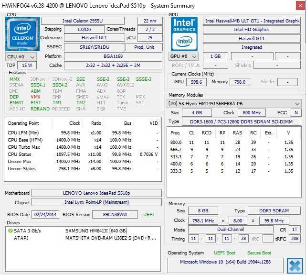Click the EM64T feature flag

[x=17, y=103]
